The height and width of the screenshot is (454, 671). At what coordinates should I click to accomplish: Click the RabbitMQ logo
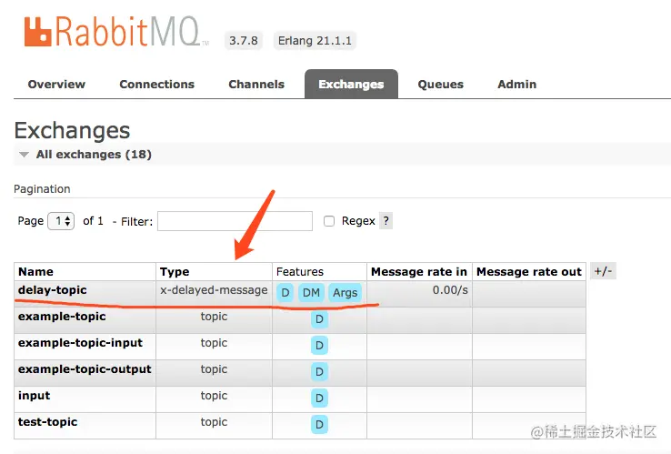tap(116, 31)
